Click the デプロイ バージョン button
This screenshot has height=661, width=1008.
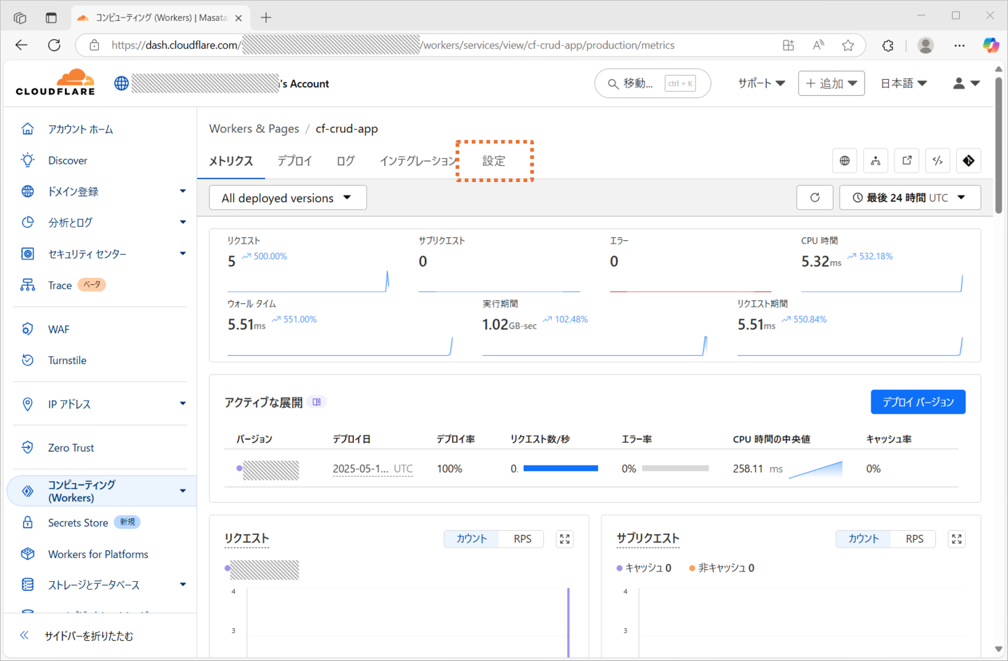918,402
